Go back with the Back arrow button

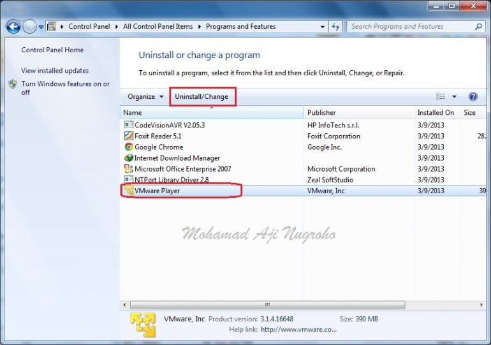click(x=13, y=27)
